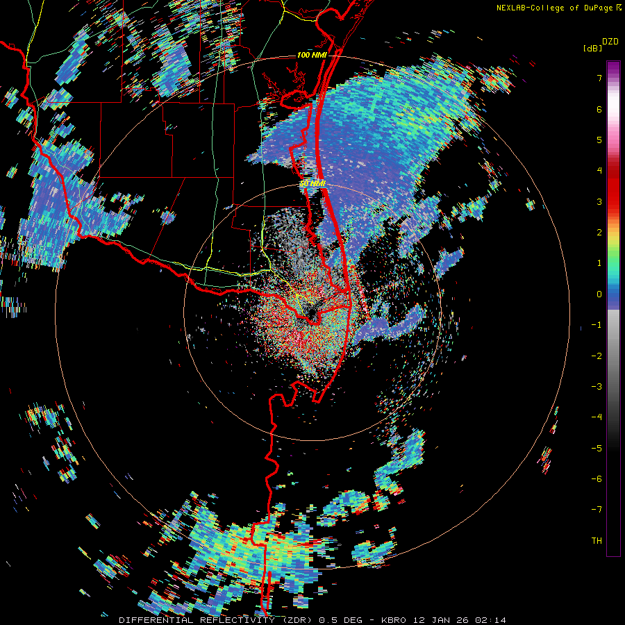Screen dimensions: 625x625
Task: Click the -7 dB mark on the scale
Action: 597,510
